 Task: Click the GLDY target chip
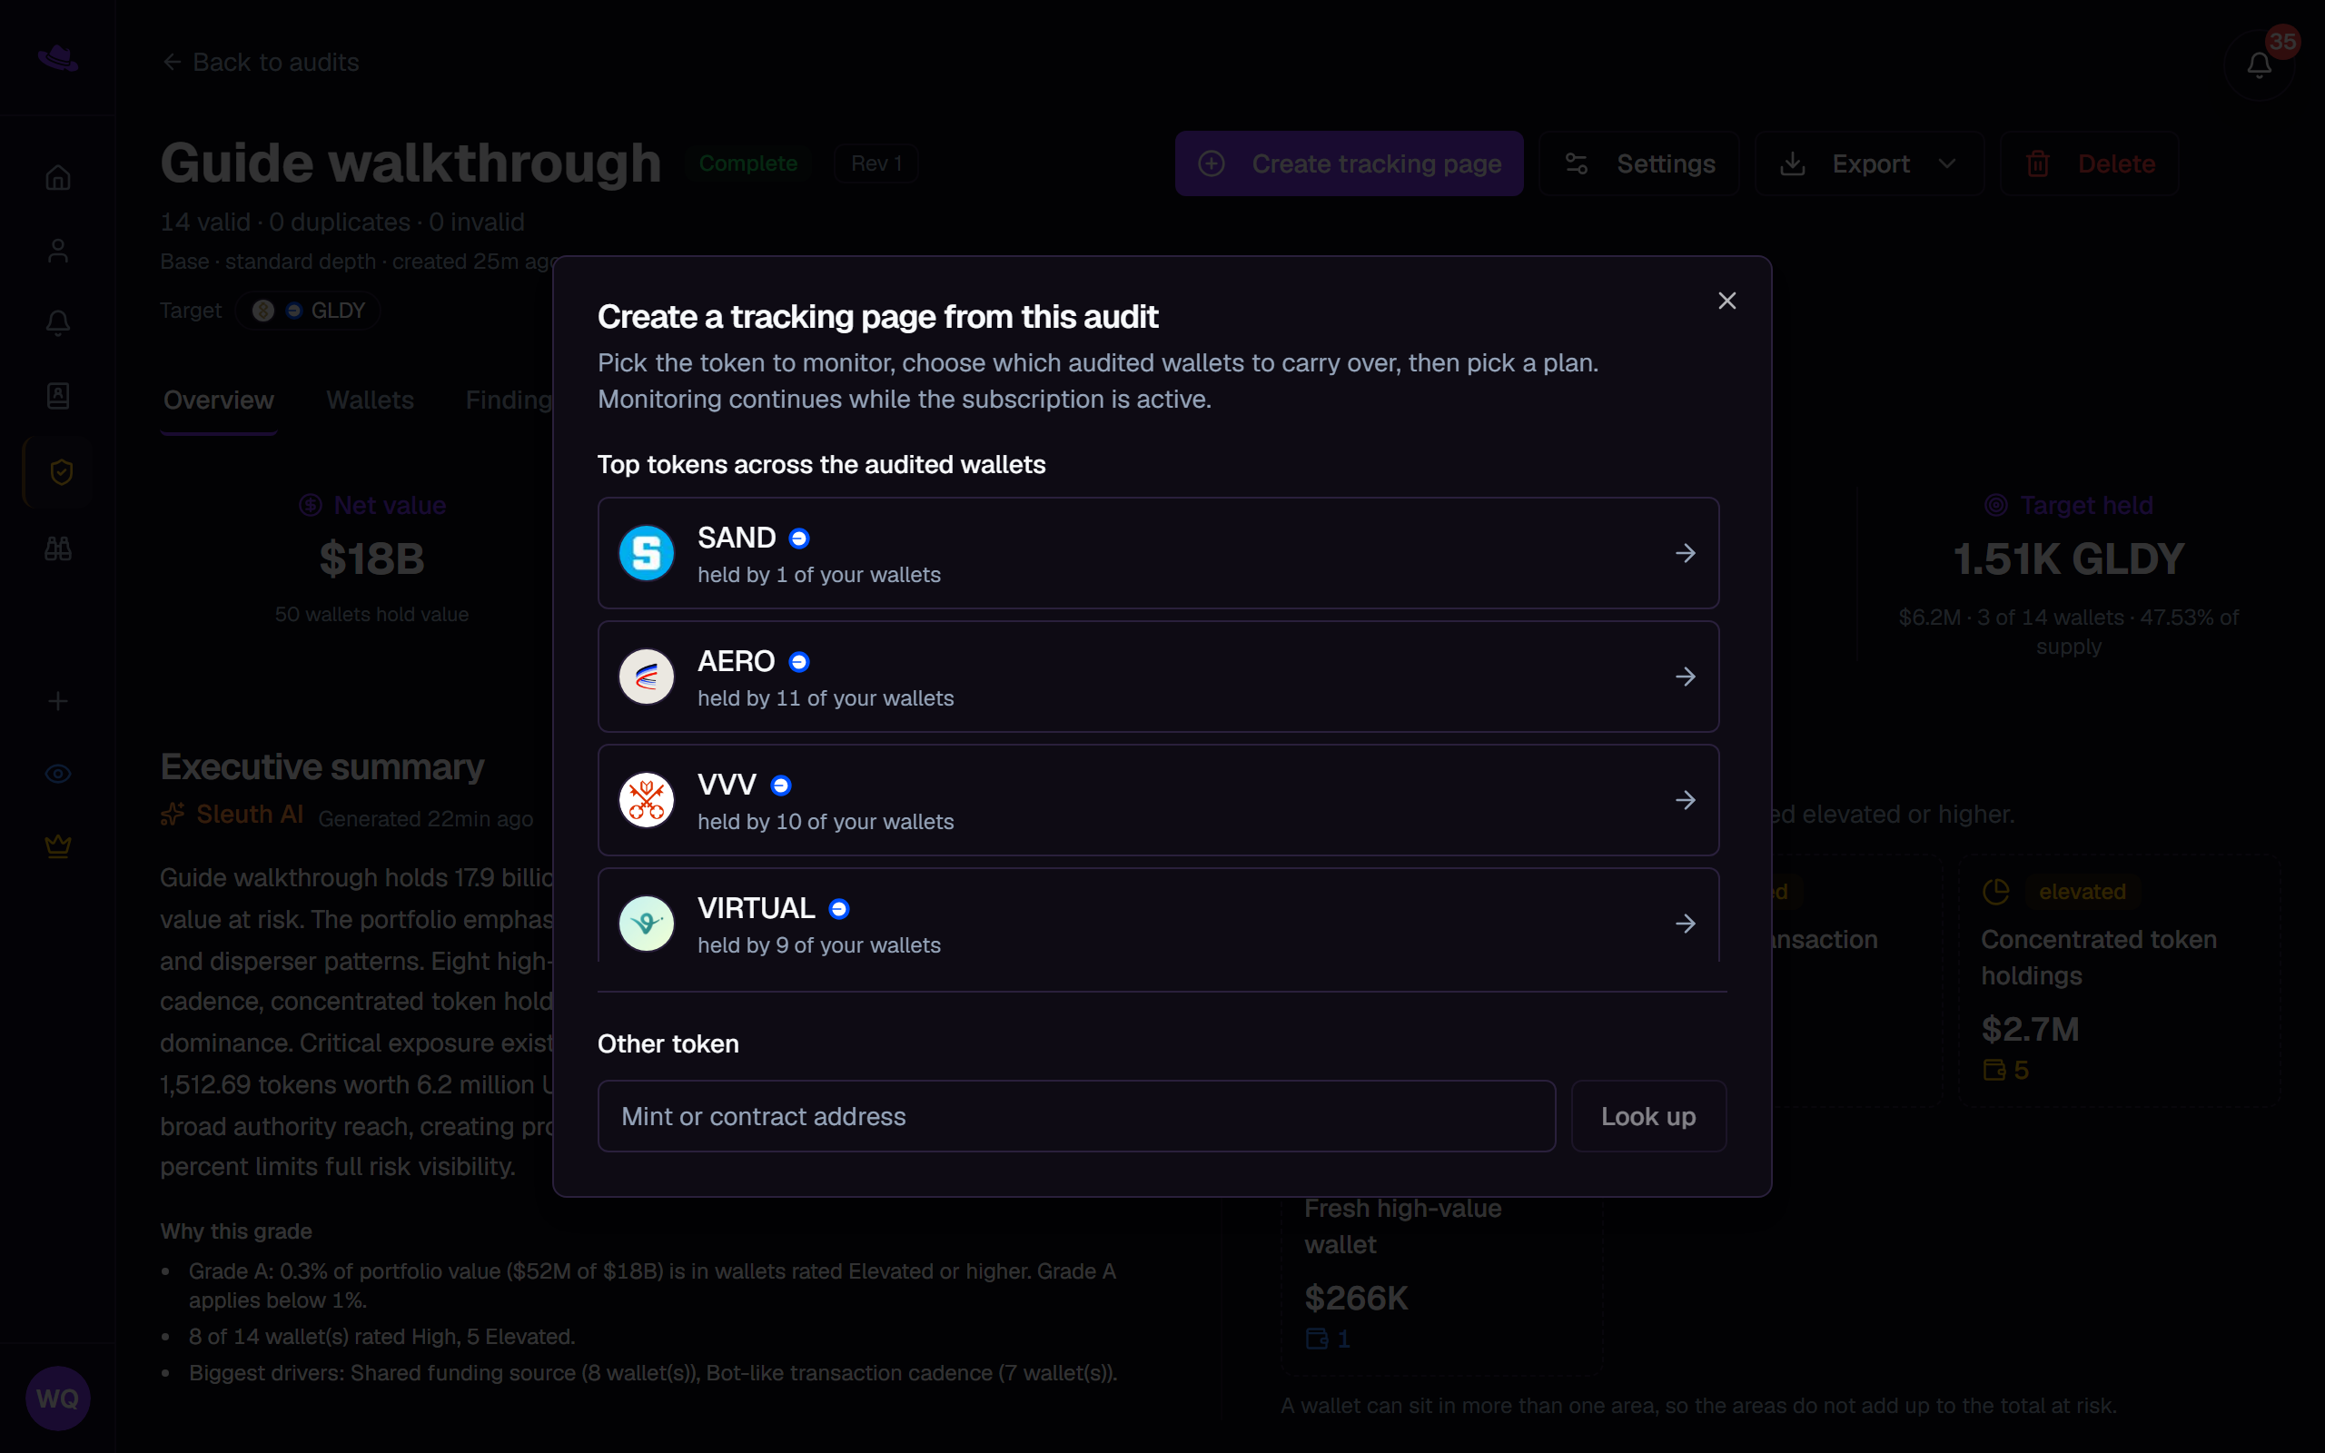point(309,311)
